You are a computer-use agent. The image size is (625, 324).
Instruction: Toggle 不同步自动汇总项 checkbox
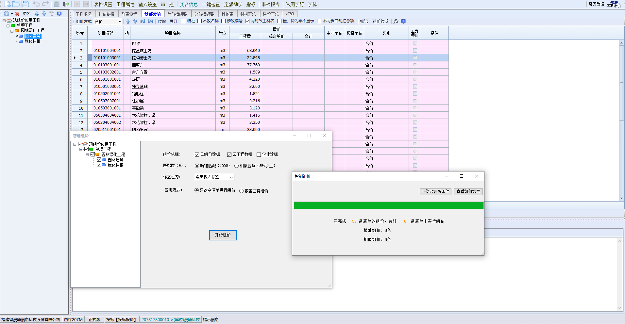click(319, 21)
